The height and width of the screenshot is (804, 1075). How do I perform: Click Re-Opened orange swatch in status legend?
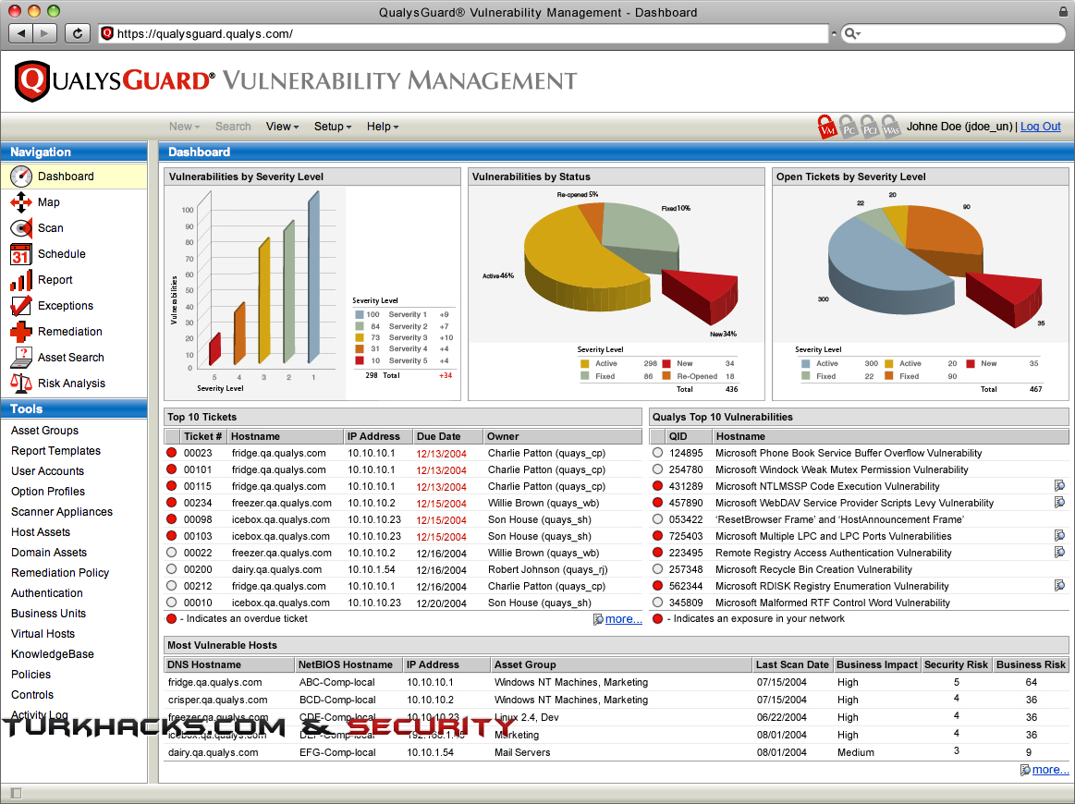666,376
